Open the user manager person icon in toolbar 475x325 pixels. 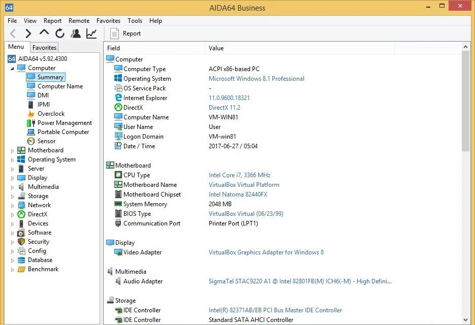(75, 34)
